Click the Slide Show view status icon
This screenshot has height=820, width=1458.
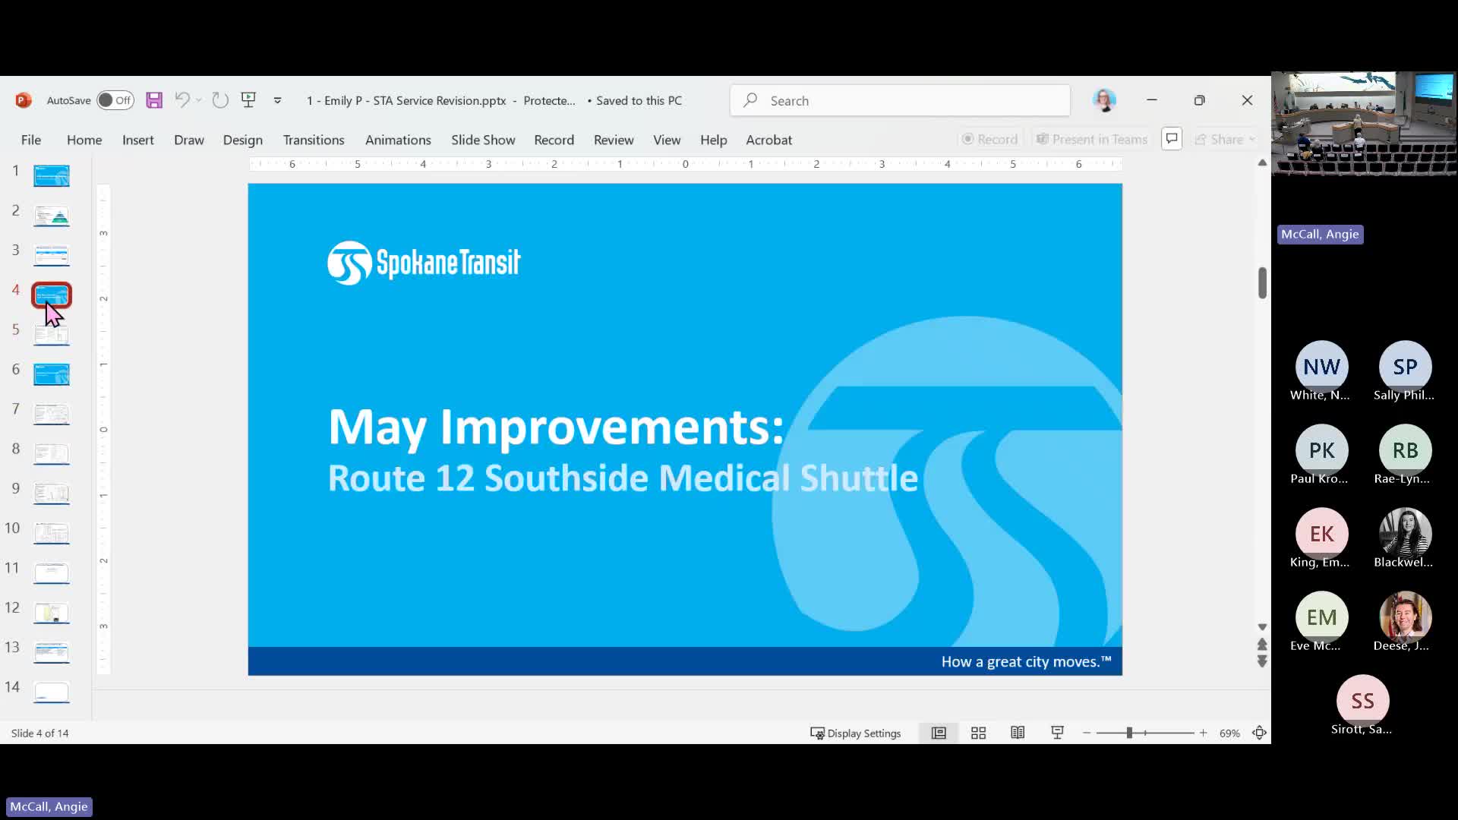pos(1057,733)
